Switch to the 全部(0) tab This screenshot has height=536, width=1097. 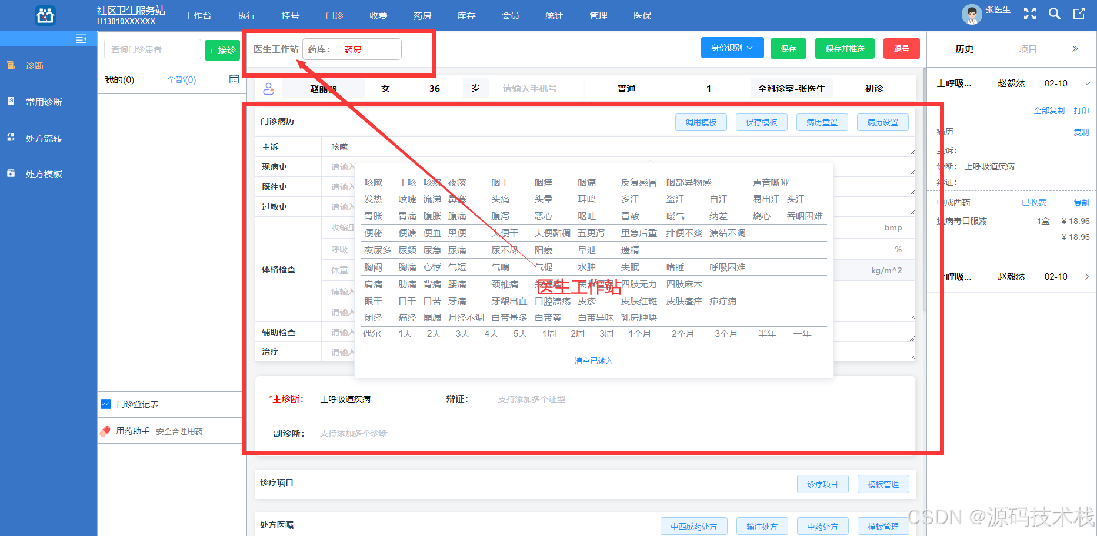coord(181,79)
